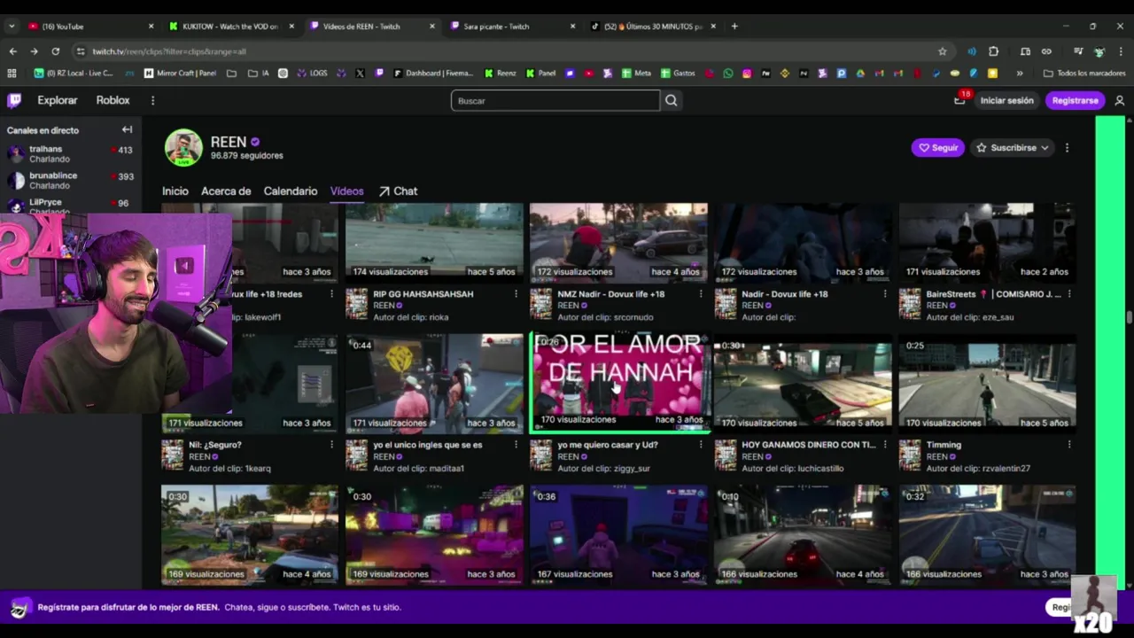Open the Timming clip thumbnail
Viewport: 1134px width, 638px height.
tap(987, 383)
